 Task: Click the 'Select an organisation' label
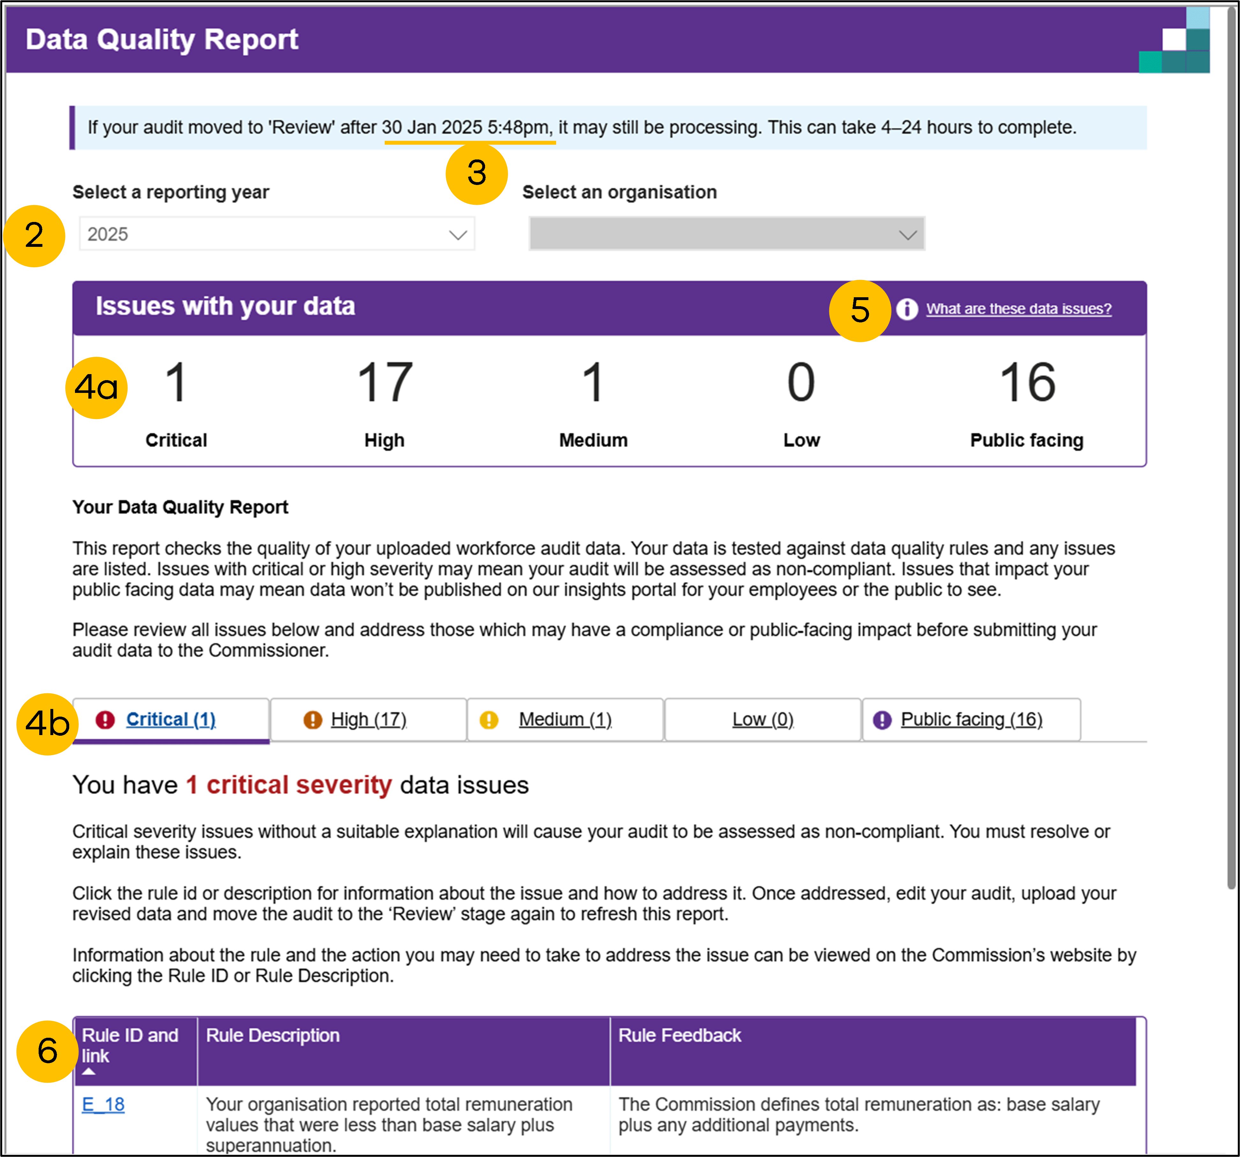click(619, 192)
